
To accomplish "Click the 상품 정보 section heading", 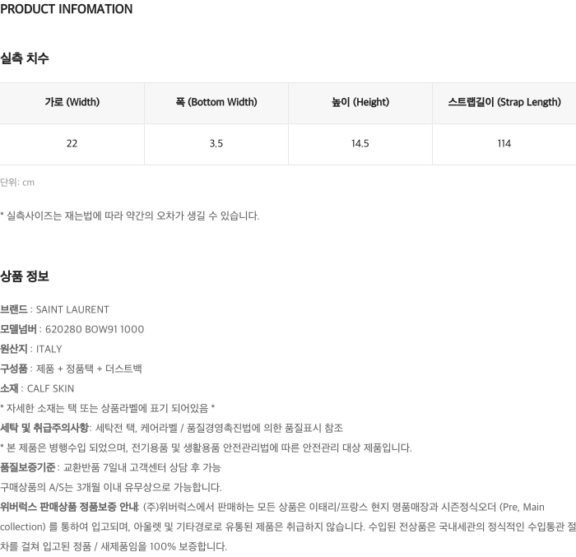I will click(x=25, y=276).
